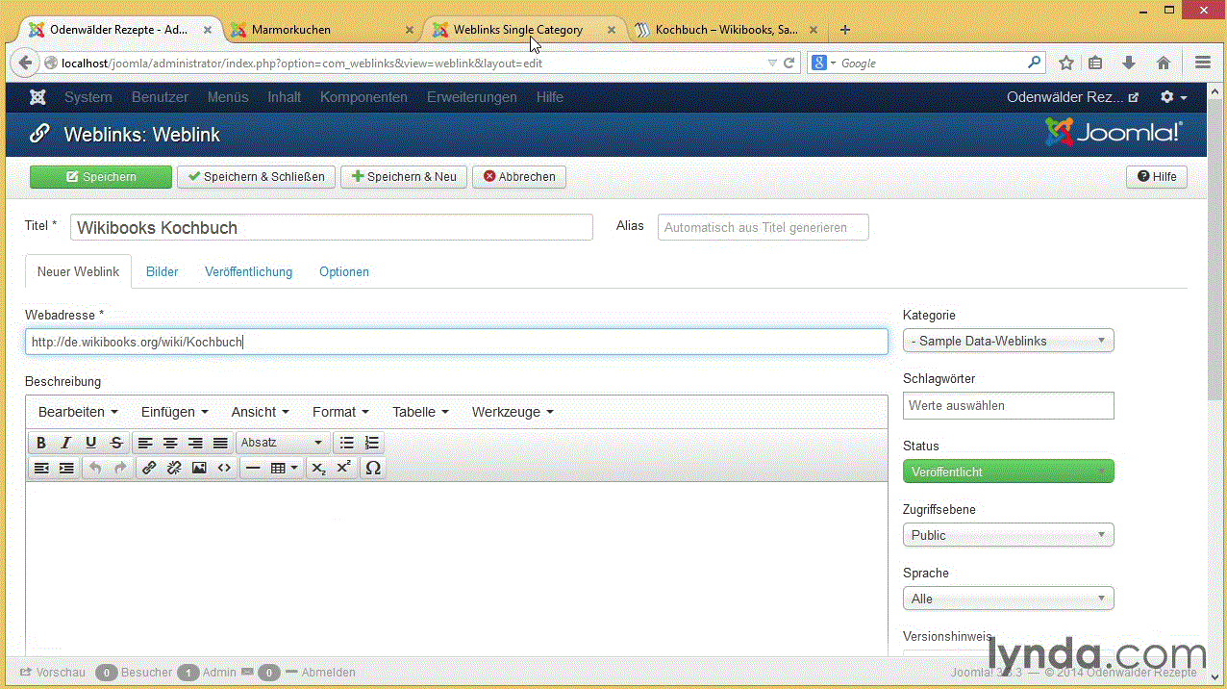The image size is (1227, 689).
Task: Open the Kategorie dropdown showing Sample Data-Weblinks
Action: click(x=1008, y=340)
